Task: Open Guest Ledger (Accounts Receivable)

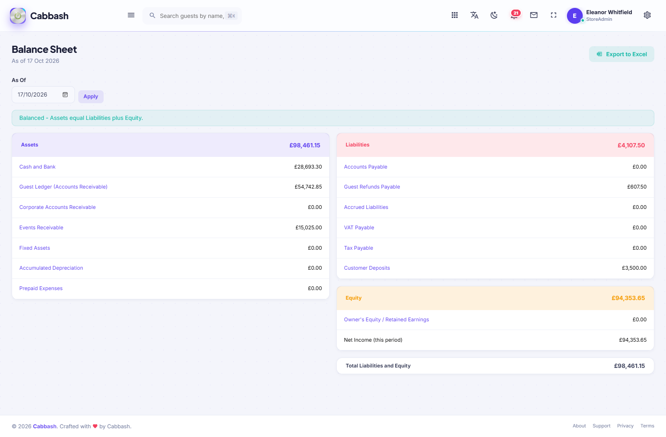Action: (63, 187)
